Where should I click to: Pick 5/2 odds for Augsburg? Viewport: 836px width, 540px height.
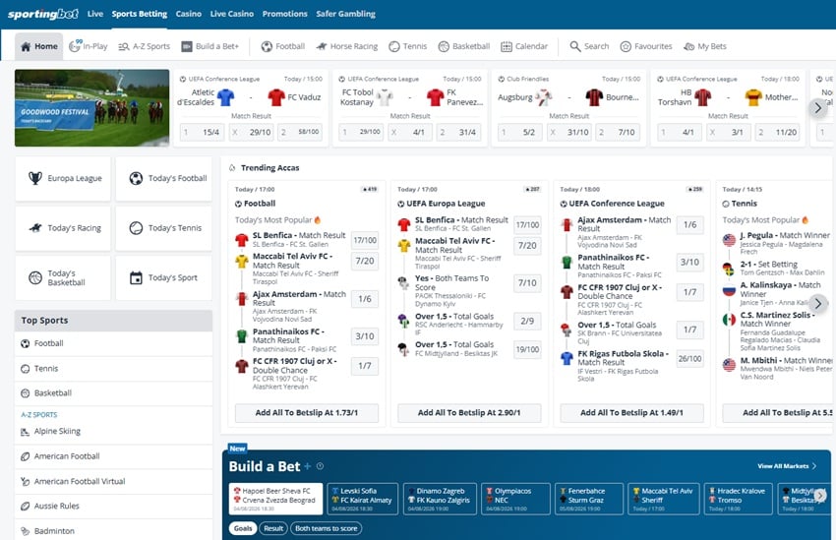[519, 132]
